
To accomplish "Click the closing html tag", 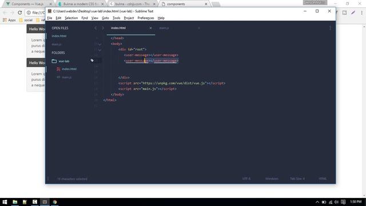I will pyautogui.click(x=110, y=100).
